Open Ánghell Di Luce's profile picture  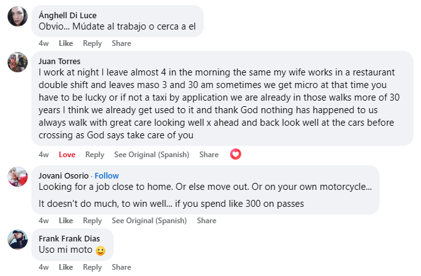pyautogui.click(x=18, y=16)
